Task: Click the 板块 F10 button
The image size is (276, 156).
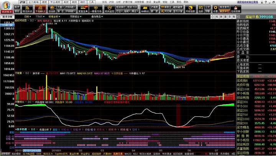Action: pyautogui.click(x=132, y=7)
